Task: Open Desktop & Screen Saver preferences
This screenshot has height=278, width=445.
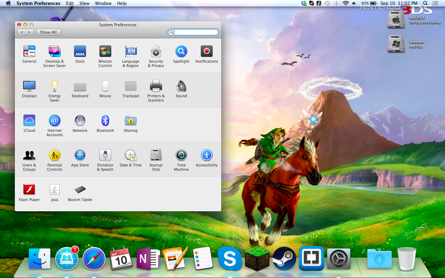Action: click(x=54, y=57)
